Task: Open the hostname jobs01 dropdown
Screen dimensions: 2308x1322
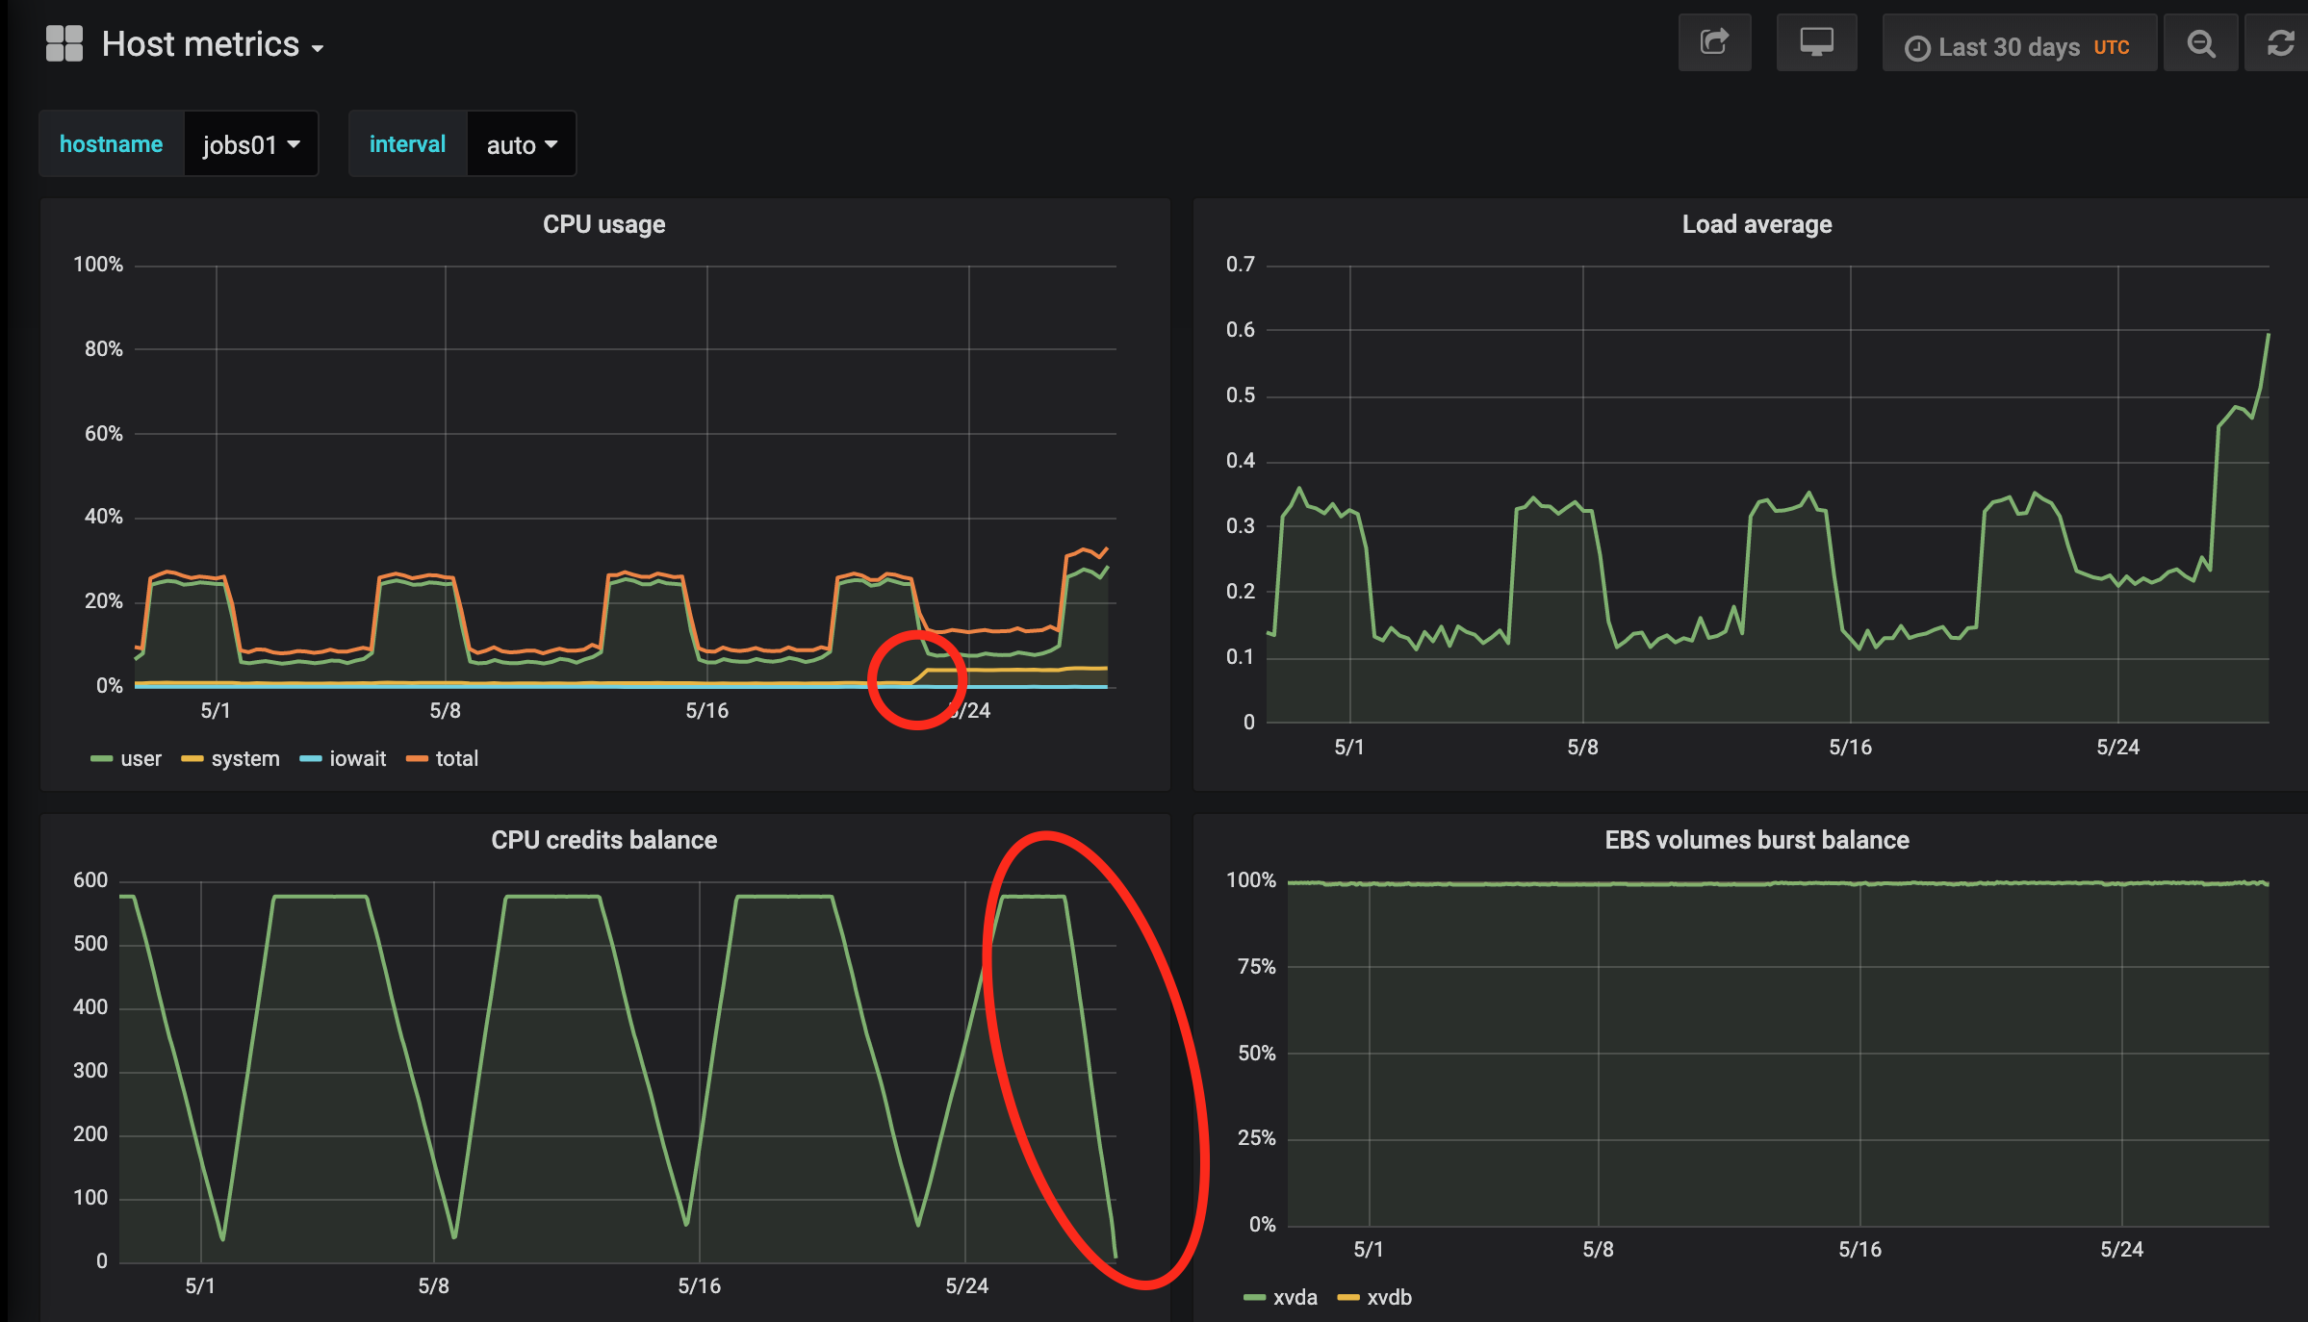Action: (250, 144)
